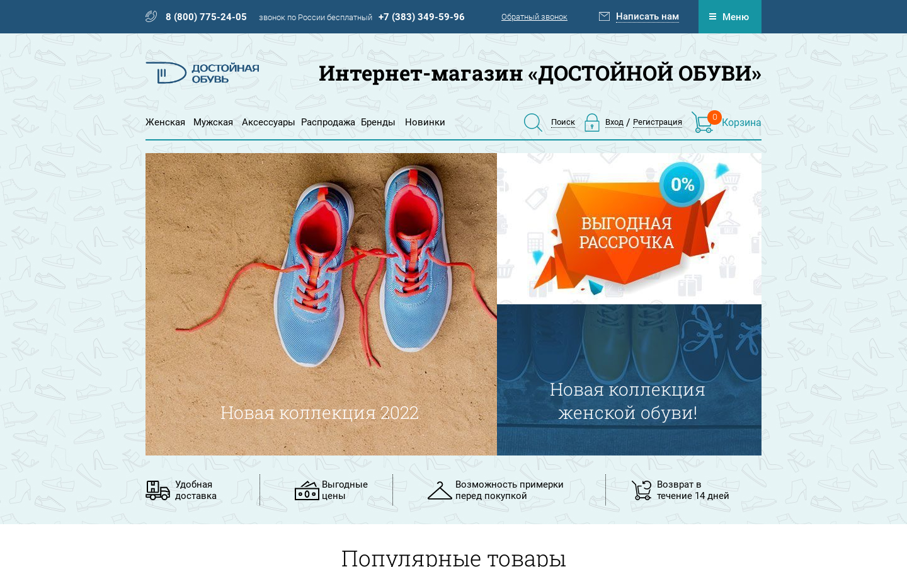
Task: Call number 8 (800) 775-24-05
Action: (x=206, y=17)
